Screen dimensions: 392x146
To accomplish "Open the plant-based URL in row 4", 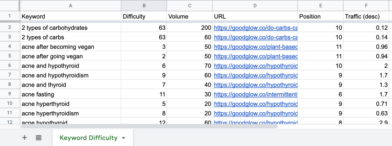I will (256, 47).
